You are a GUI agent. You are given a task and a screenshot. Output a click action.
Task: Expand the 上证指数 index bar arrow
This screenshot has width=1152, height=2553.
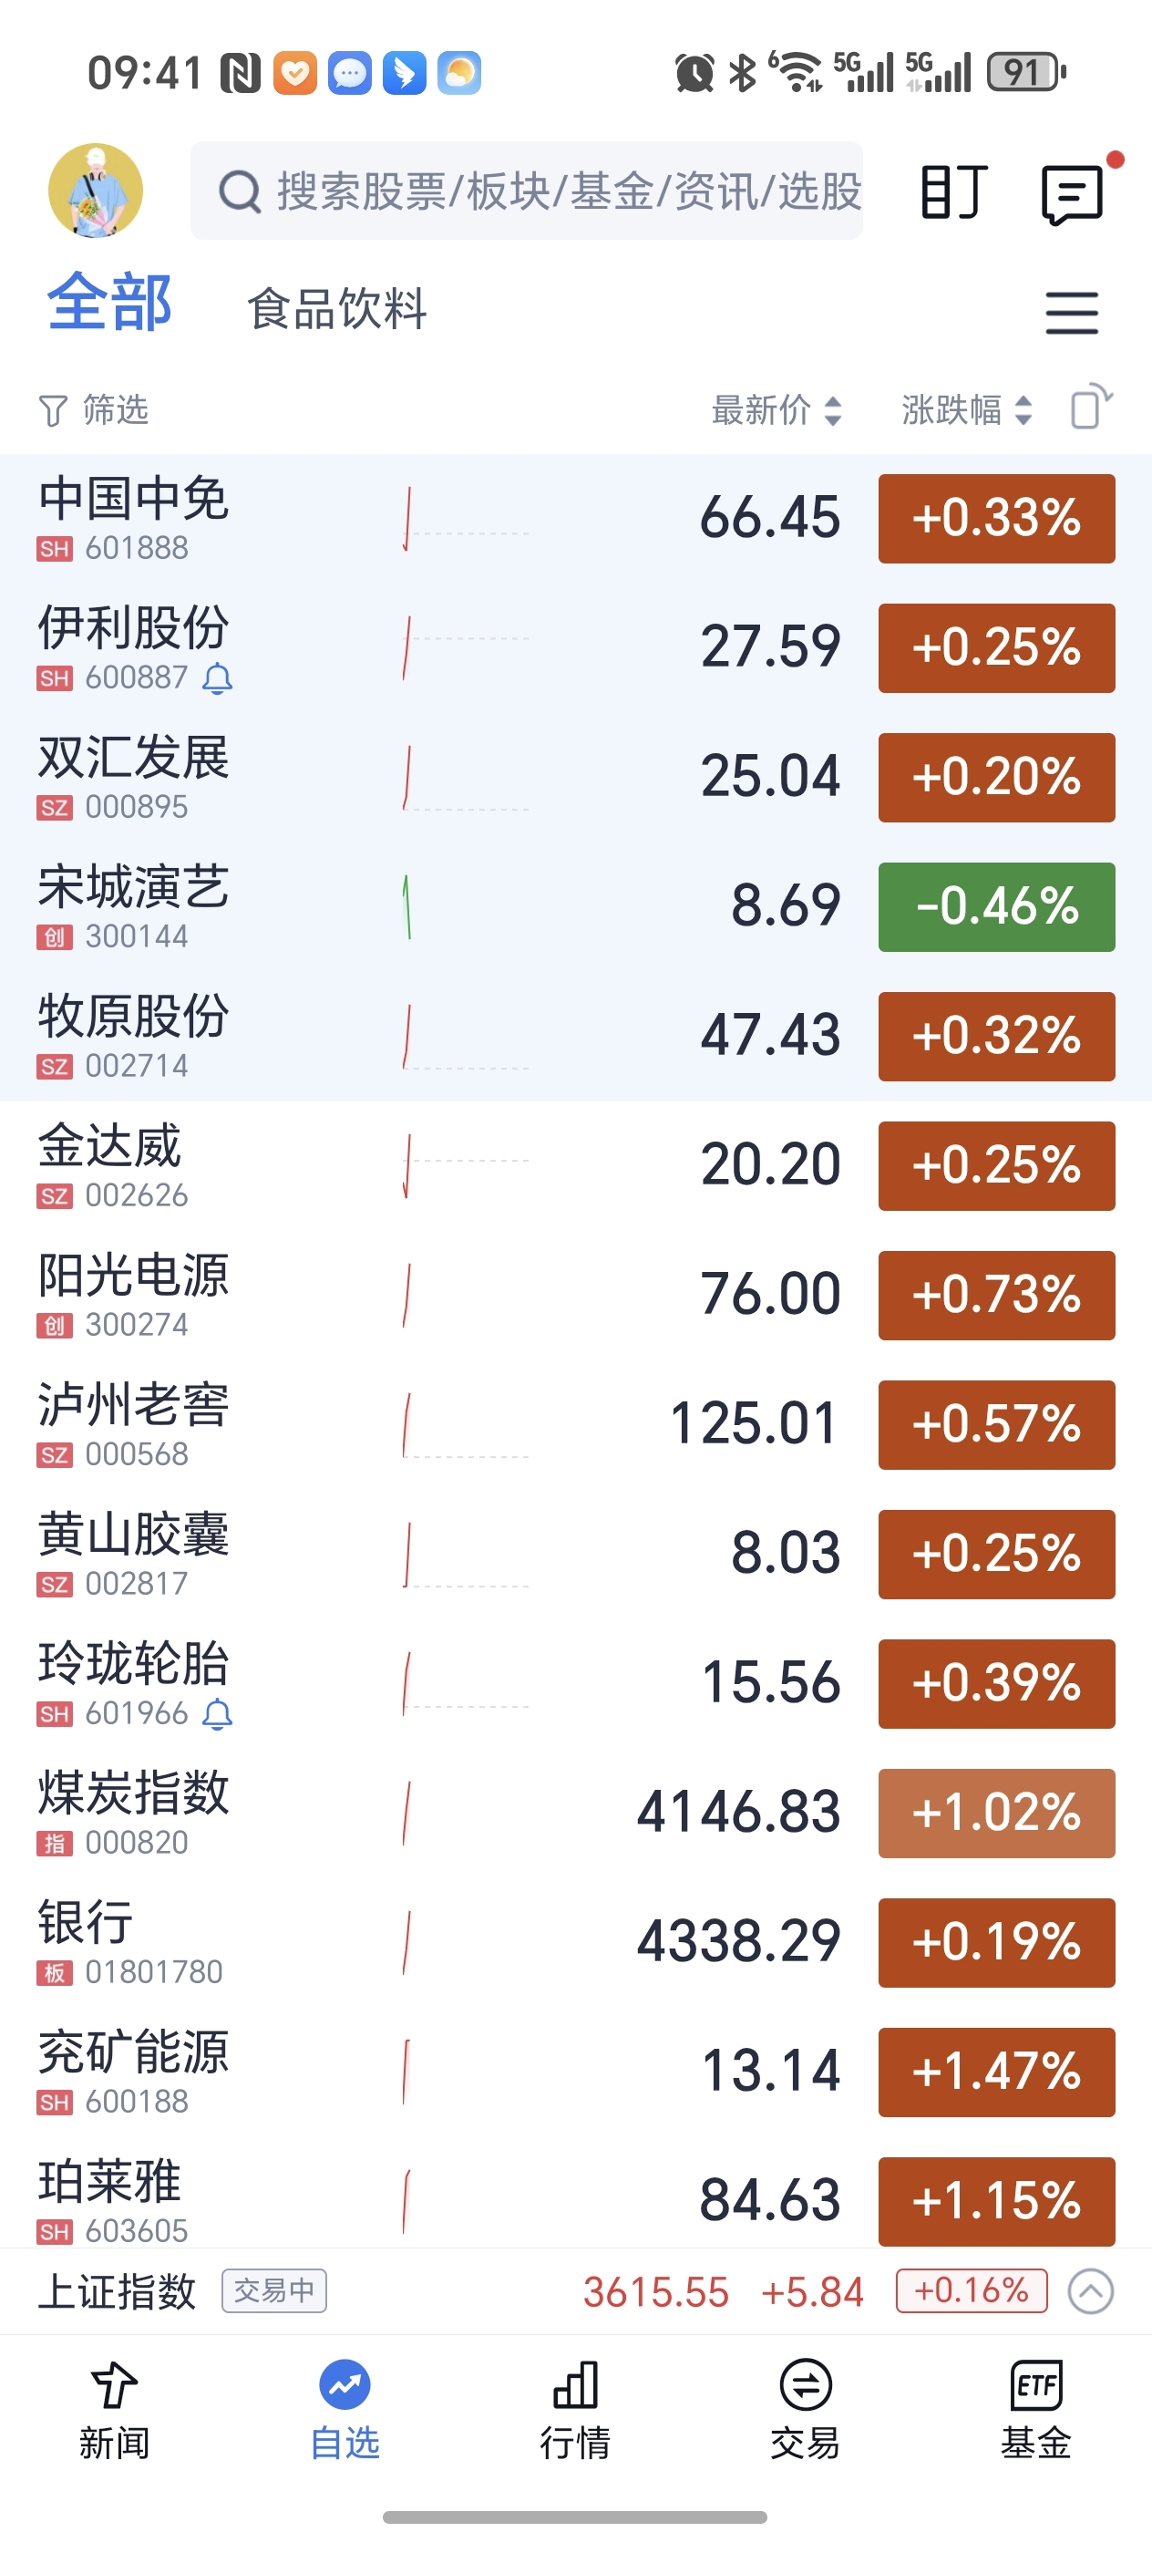[x=1091, y=2291]
